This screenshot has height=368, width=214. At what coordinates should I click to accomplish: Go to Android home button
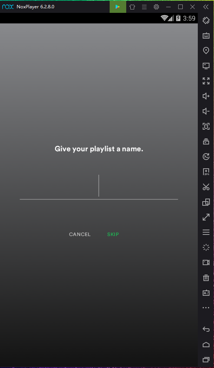[x=206, y=345]
